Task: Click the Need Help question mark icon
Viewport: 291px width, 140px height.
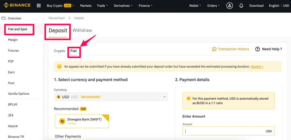Action: (x=257, y=49)
